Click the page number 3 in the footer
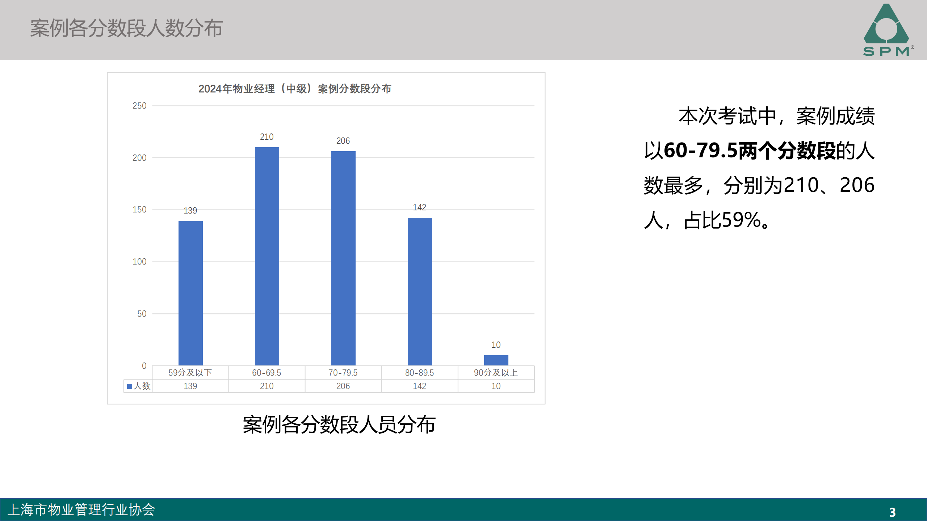This screenshot has height=521, width=927. [x=893, y=512]
